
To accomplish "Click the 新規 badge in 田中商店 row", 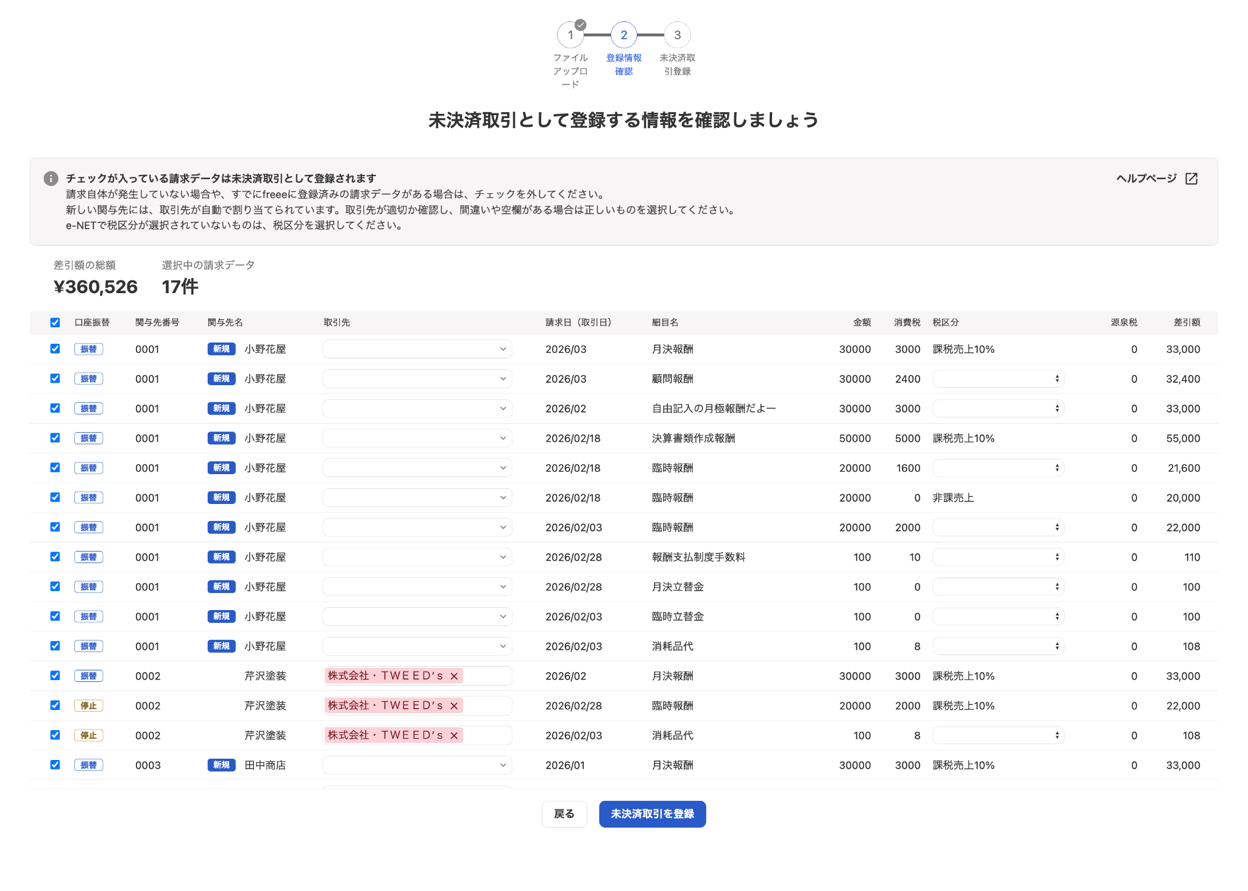I will click(x=221, y=765).
